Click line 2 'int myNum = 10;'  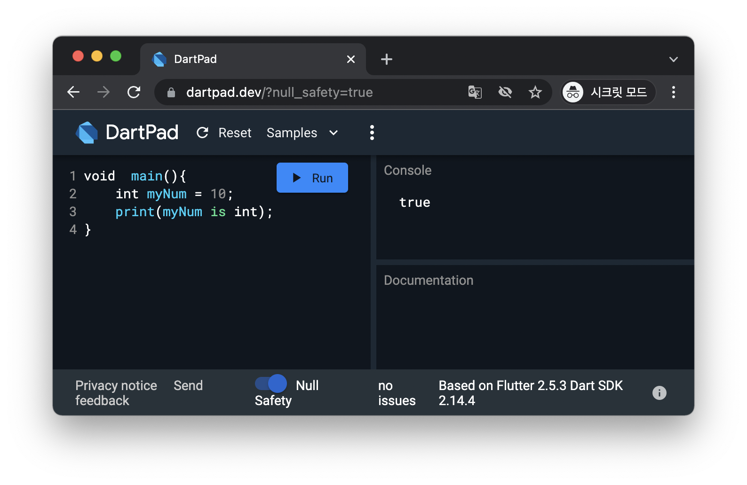[175, 194]
